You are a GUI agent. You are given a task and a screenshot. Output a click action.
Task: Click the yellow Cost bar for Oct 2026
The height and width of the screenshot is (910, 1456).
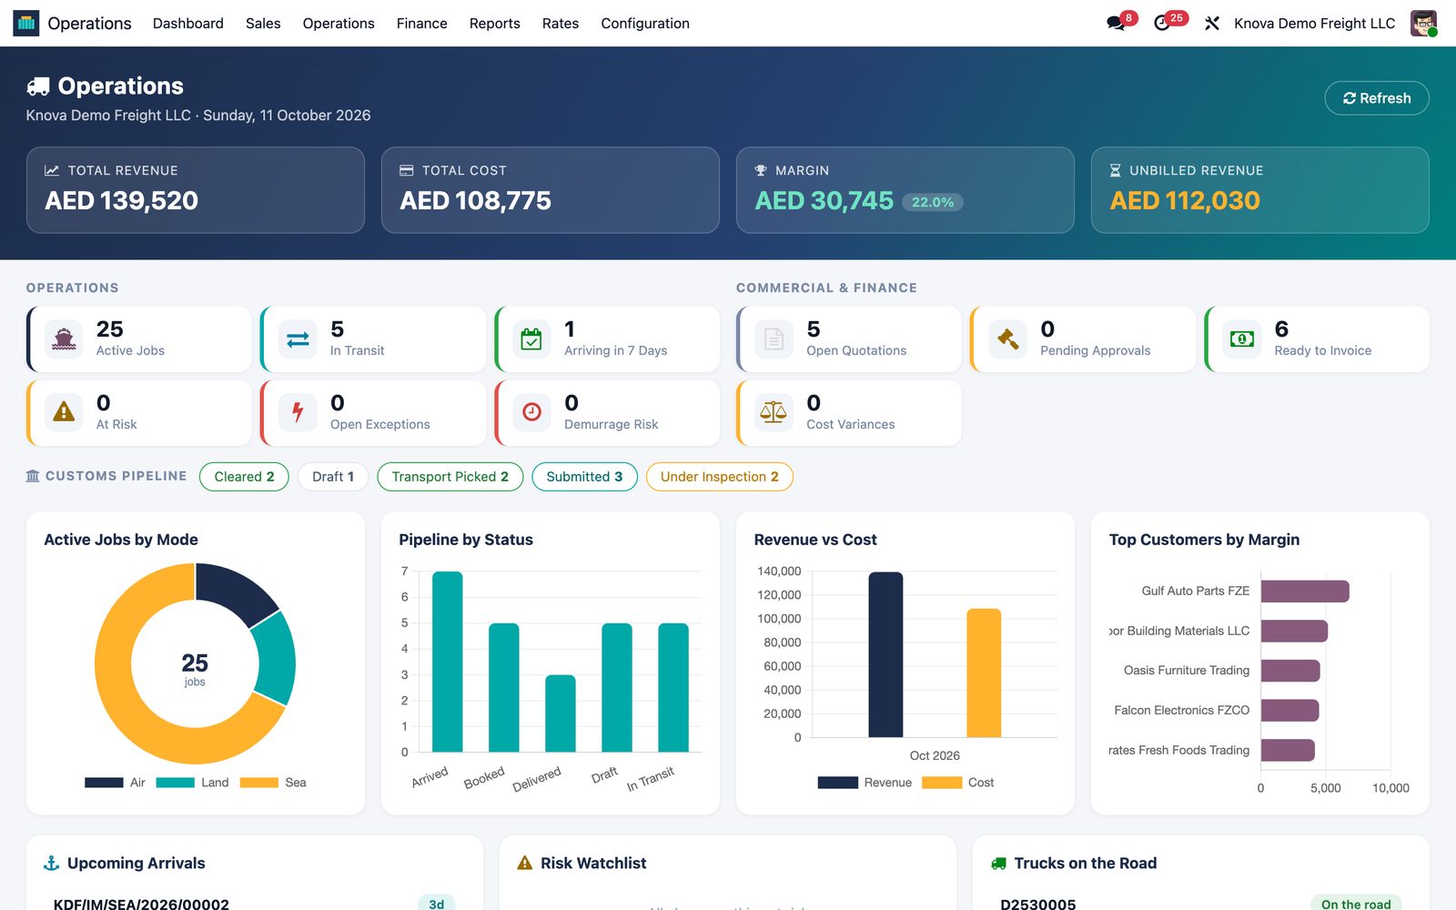[x=984, y=672]
